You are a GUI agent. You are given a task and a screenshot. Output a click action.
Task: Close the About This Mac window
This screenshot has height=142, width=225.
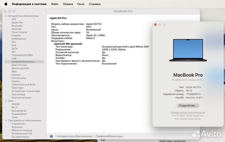click(155, 25)
